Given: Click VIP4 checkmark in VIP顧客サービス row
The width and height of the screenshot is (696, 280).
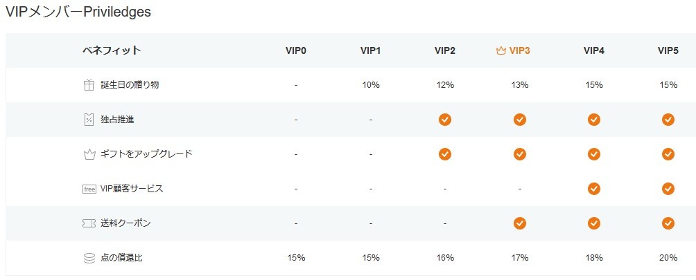Looking at the screenshot, I should [594, 189].
